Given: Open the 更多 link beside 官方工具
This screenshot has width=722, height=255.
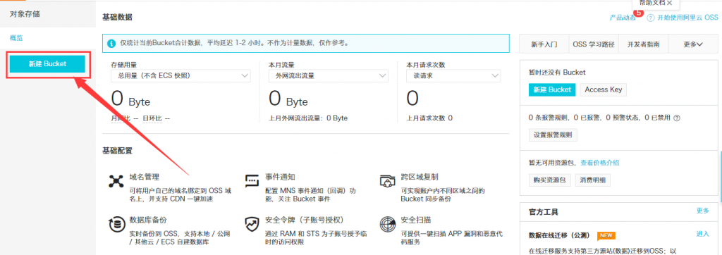Looking at the screenshot, I should coord(703,211).
